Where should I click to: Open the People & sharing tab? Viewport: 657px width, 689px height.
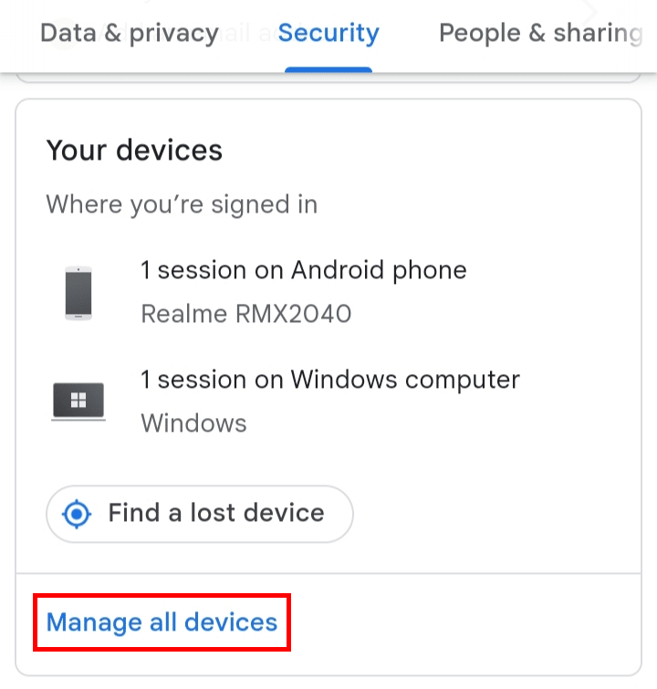click(540, 34)
